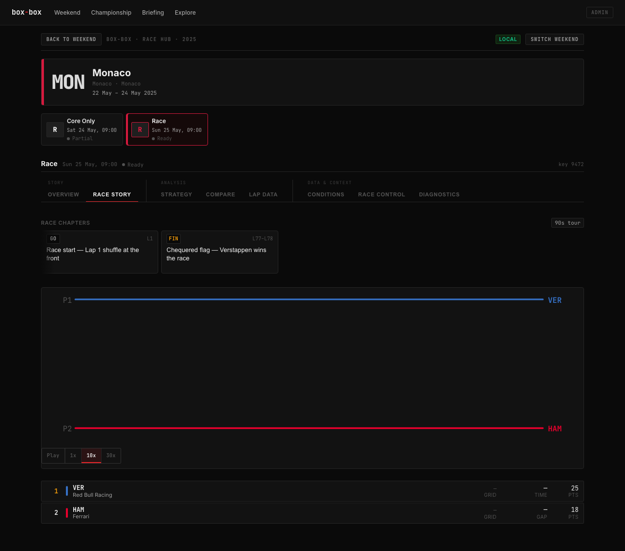The height and width of the screenshot is (551, 625).
Task: Click the MON circuit code
Action: coord(68,82)
